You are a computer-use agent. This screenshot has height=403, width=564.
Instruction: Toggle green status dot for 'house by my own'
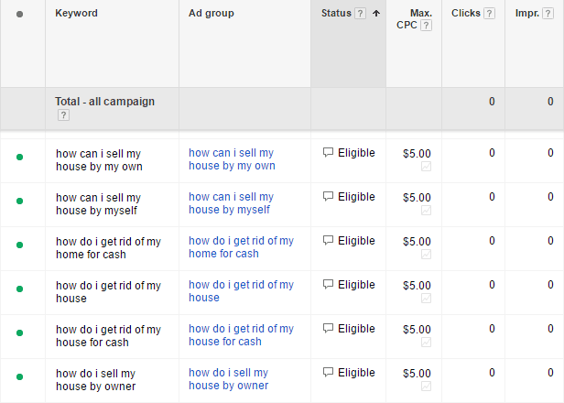[x=20, y=157]
